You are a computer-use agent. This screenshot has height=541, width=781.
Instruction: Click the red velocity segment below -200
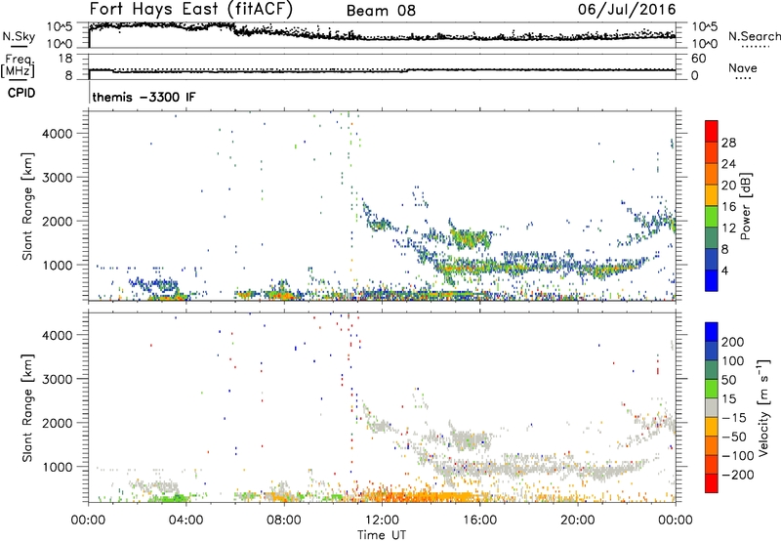[712, 483]
